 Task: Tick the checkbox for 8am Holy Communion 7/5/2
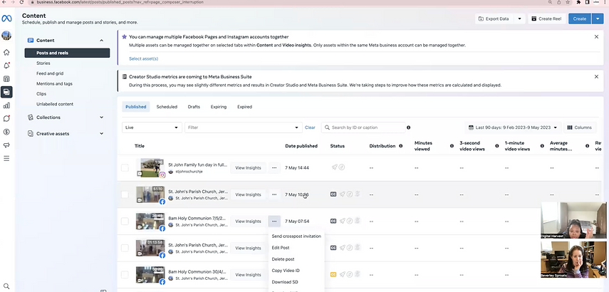coord(125,221)
